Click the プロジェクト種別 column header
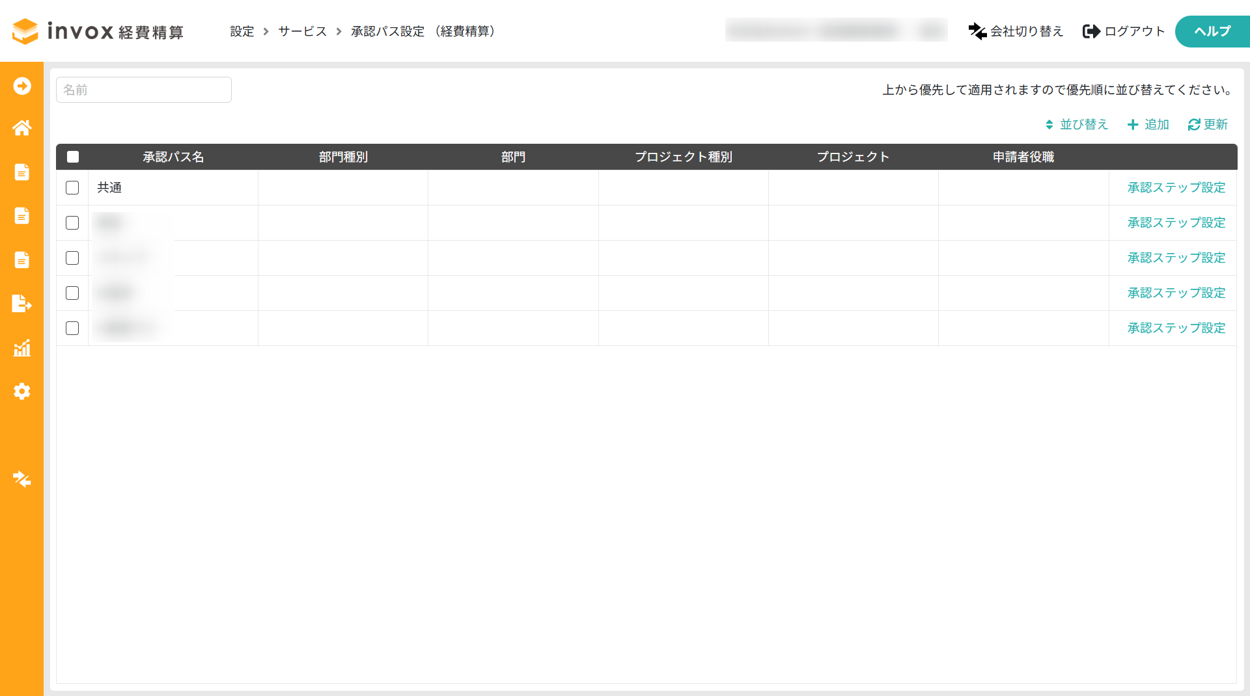 click(684, 157)
